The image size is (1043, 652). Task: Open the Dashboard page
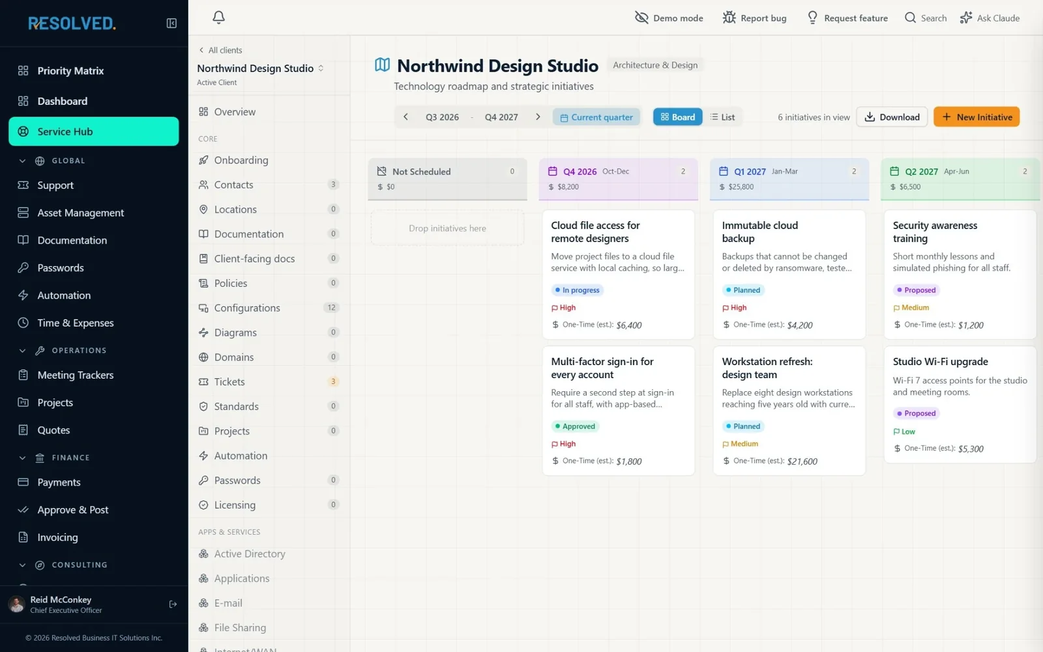click(94, 101)
